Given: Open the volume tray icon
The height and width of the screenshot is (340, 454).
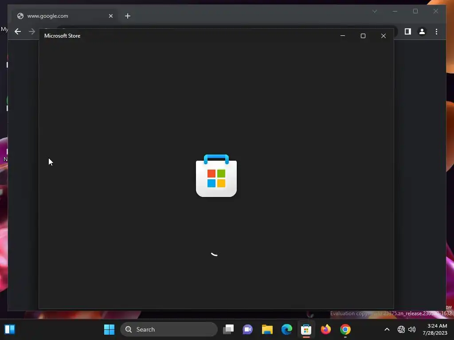Looking at the screenshot, I should tap(412, 329).
